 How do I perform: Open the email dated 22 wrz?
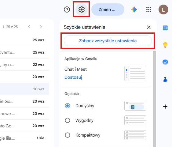pyautogui.click(x=24, y=65)
